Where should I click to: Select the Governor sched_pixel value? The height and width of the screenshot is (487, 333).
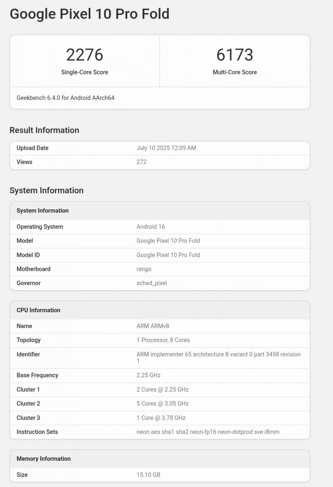tap(152, 283)
